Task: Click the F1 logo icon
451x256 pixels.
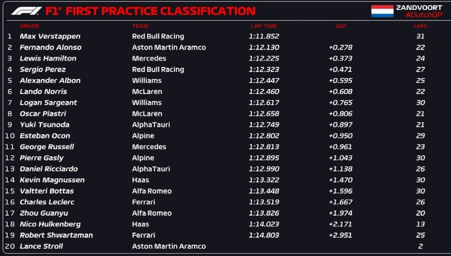Action: 27,11
